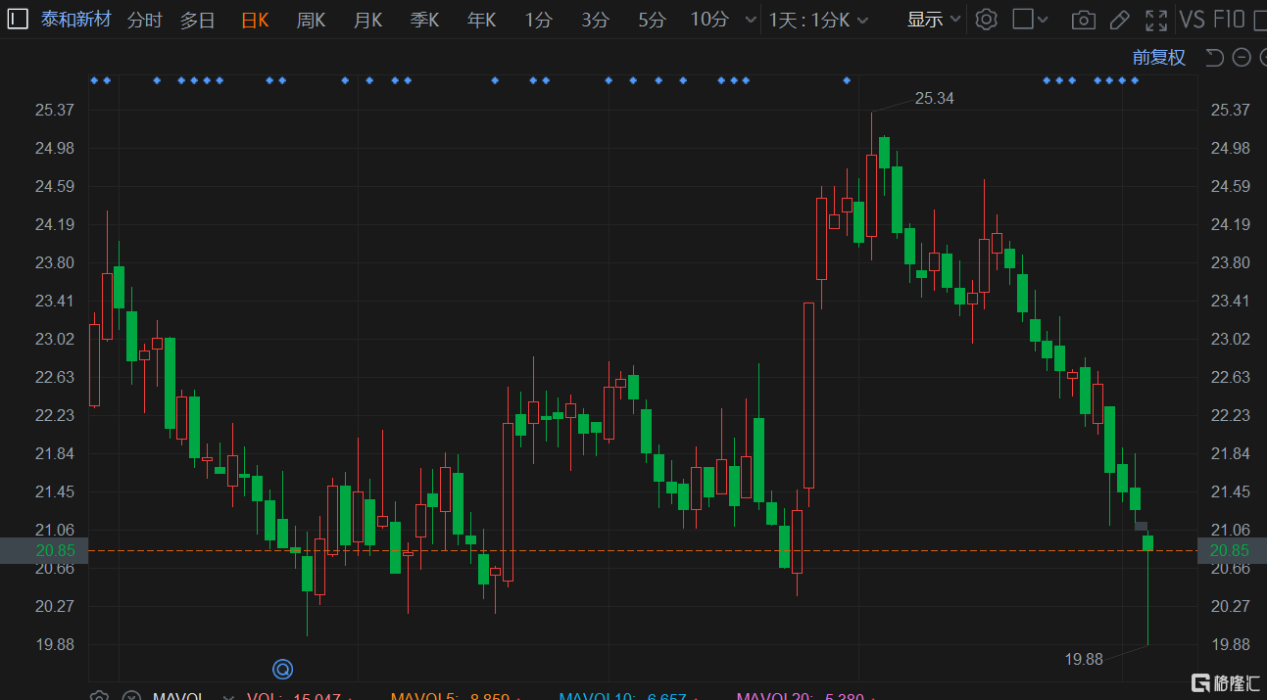Open chart settings gear icon
This screenshot has width=1267, height=700.
pyautogui.click(x=987, y=20)
